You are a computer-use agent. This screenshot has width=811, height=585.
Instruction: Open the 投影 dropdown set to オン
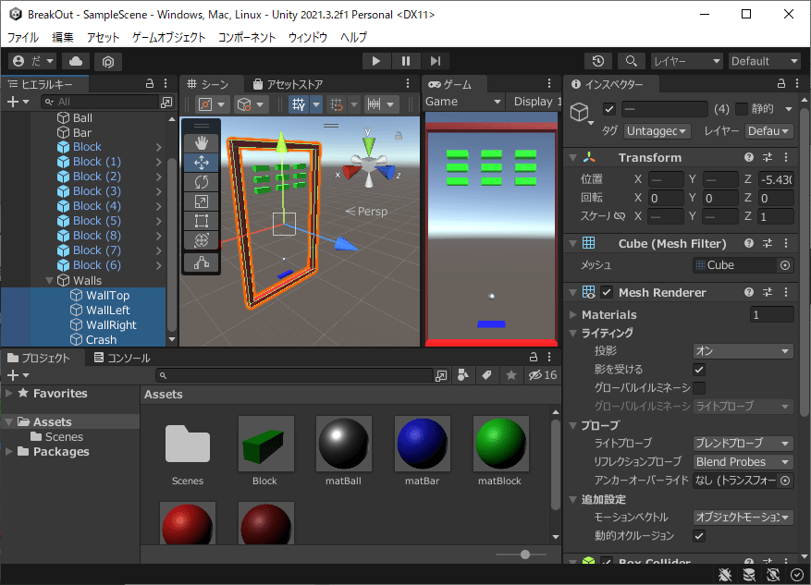click(x=743, y=351)
